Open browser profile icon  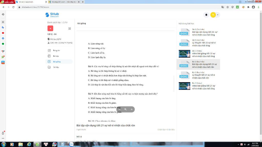pyautogui.click(x=253, y=7)
